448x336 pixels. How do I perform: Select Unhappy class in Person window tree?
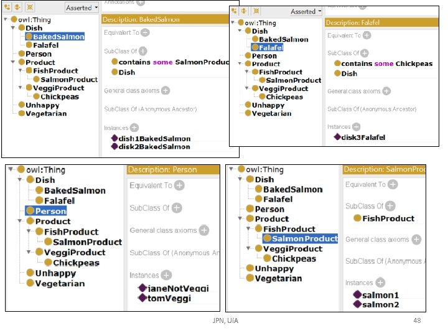pyautogui.click(x=52, y=273)
